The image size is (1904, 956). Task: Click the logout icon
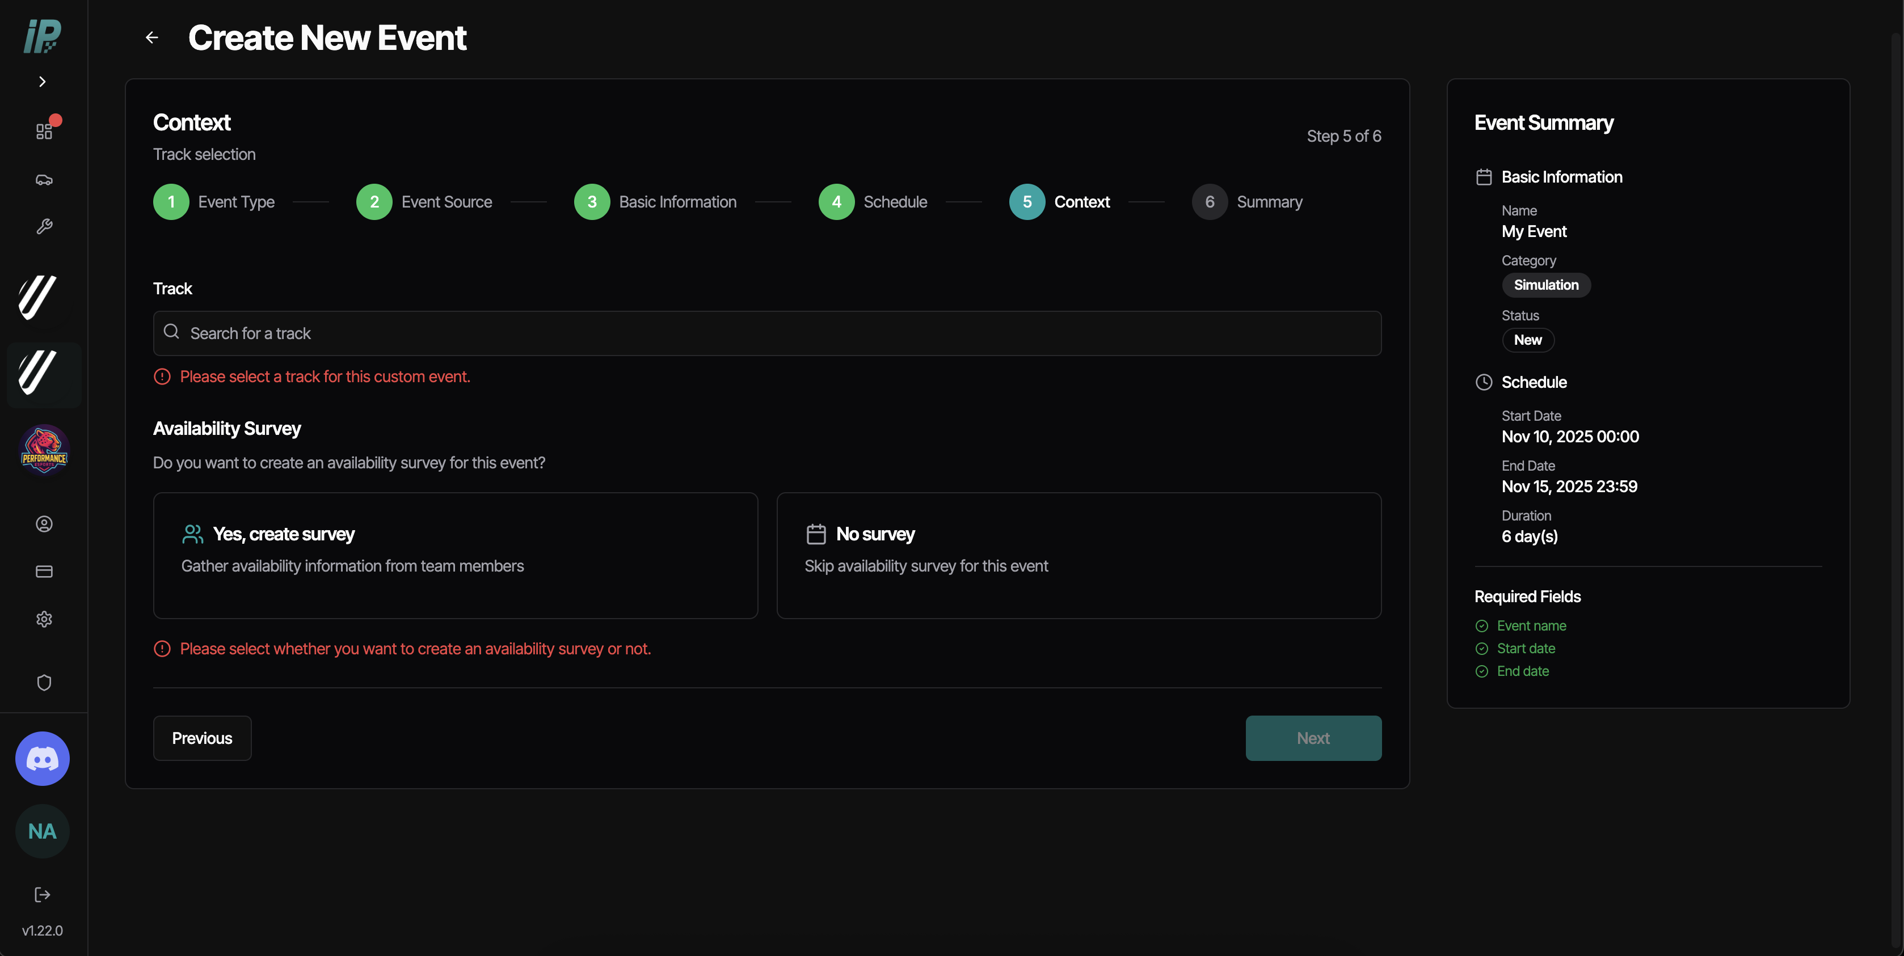tap(42, 895)
